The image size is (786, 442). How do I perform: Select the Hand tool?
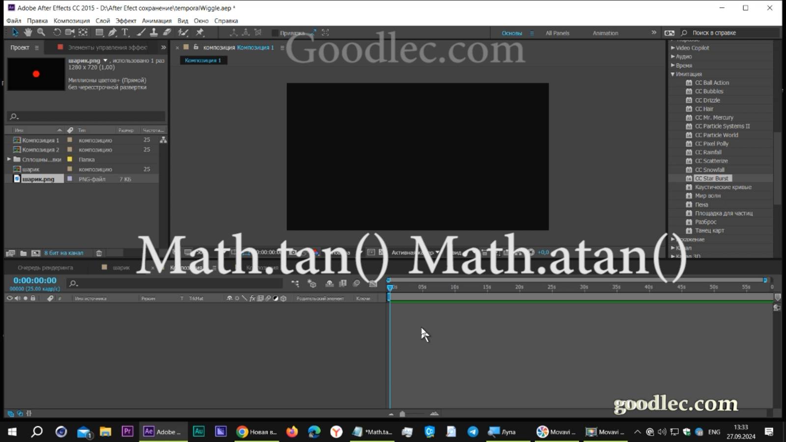click(28, 32)
